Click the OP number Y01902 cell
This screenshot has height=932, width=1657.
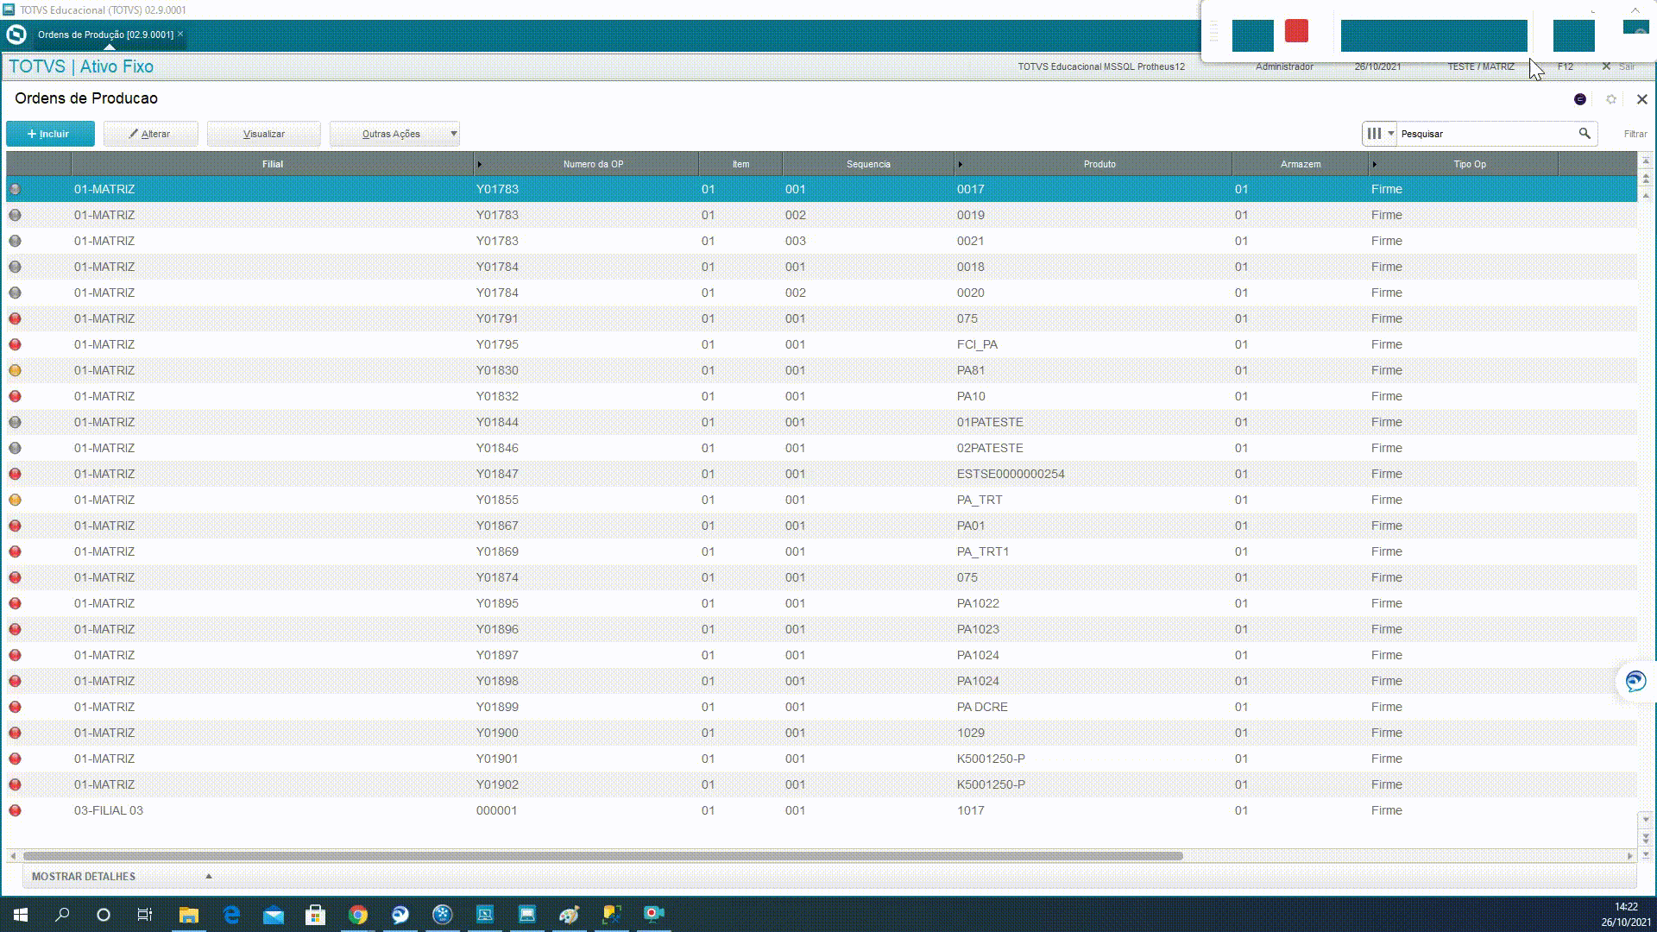point(497,784)
